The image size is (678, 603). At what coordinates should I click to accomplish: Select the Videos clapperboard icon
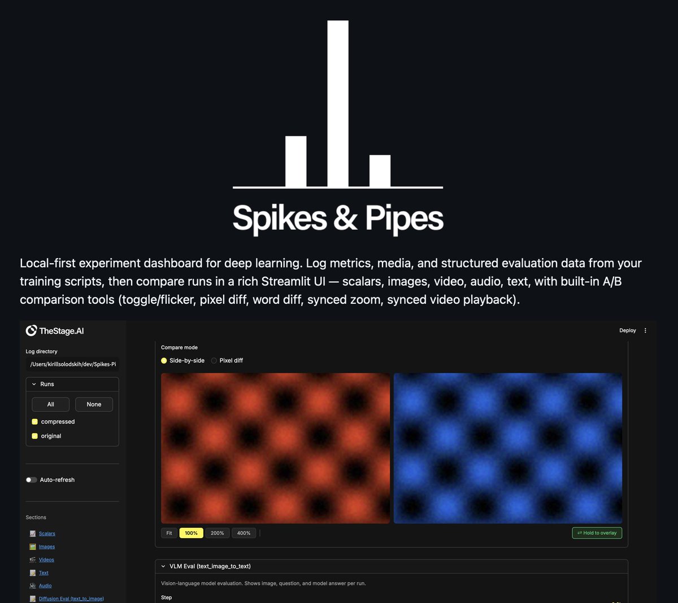[33, 560]
